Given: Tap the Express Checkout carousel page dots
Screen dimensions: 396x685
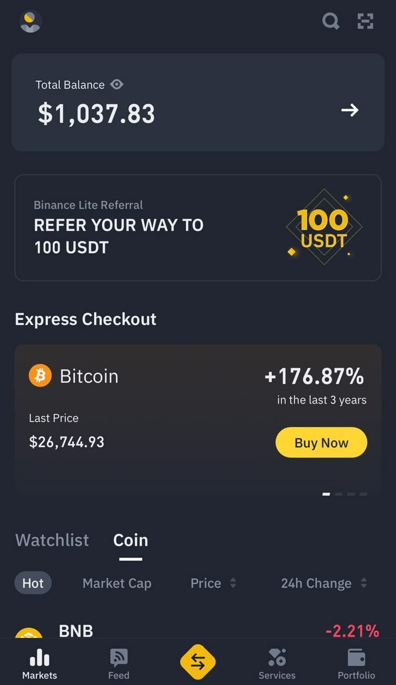Looking at the screenshot, I should coord(344,494).
